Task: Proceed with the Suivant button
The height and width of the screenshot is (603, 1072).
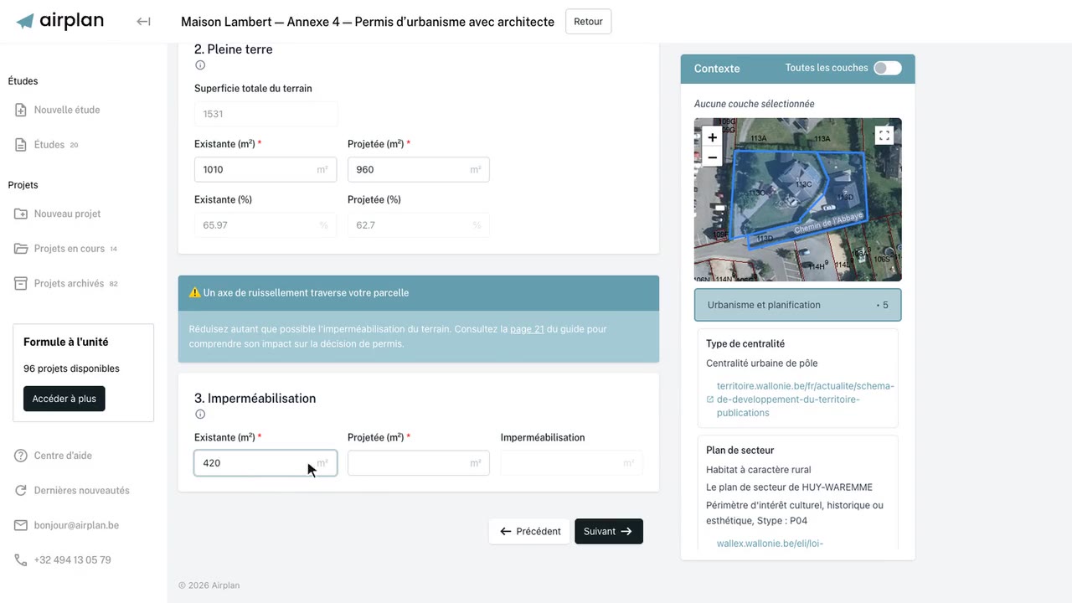Action: pos(609,531)
